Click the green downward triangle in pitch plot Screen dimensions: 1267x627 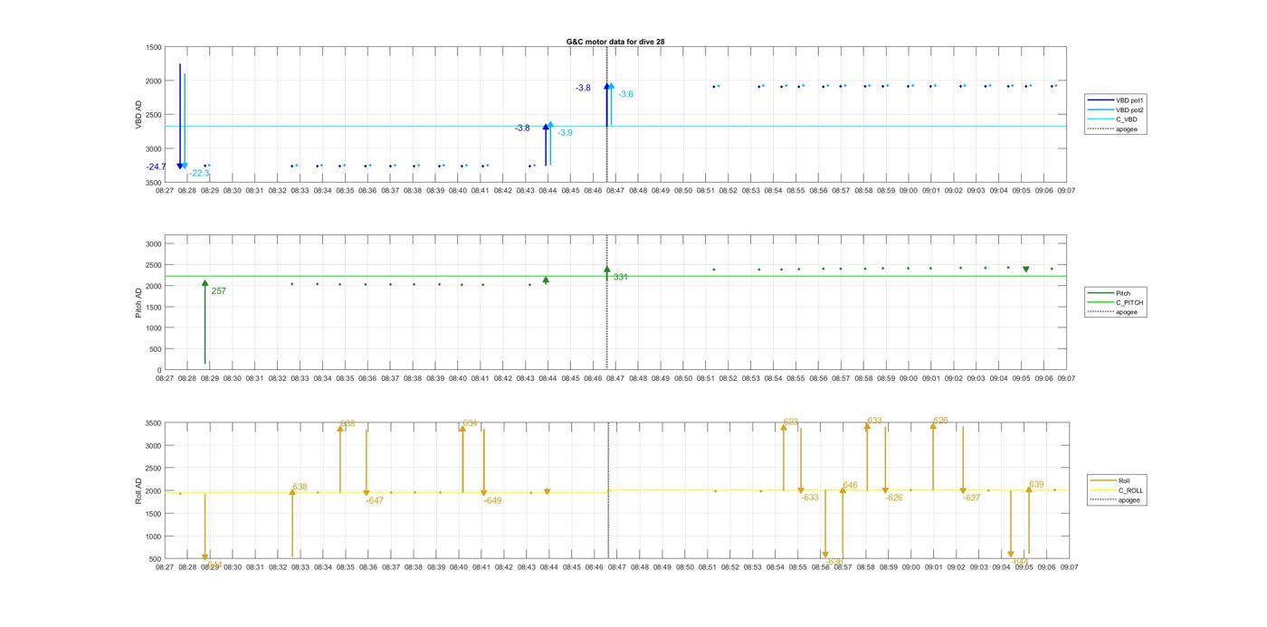point(1025,270)
